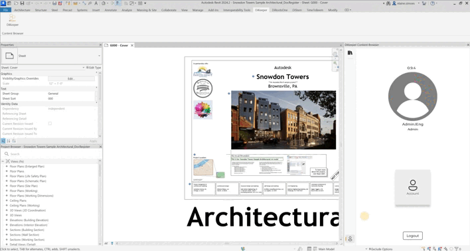Switch to the Annotate ribbon tab
The height and width of the screenshot is (251, 470).
(111, 10)
